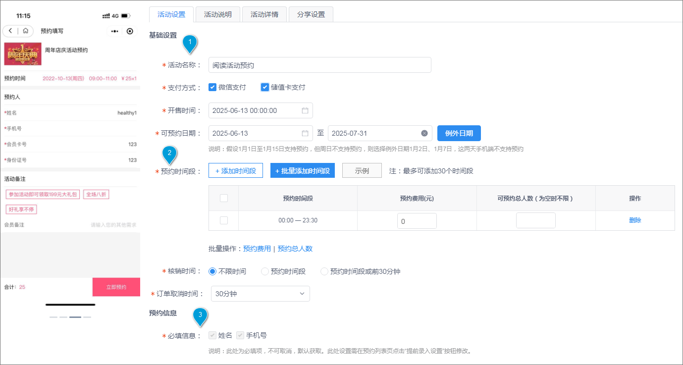This screenshot has height=365, width=683.
Task: Toggle 储值卡支付 checkbox
Action: (x=265, y=87)
